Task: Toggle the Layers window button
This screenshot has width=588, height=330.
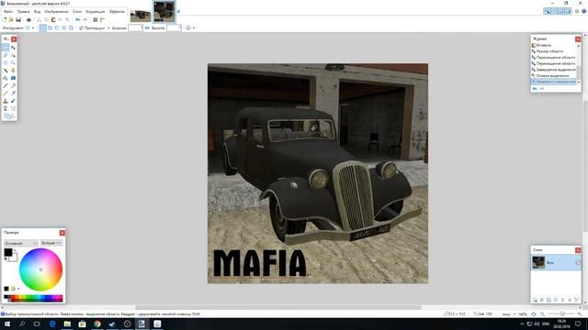Action: [561, 11]
